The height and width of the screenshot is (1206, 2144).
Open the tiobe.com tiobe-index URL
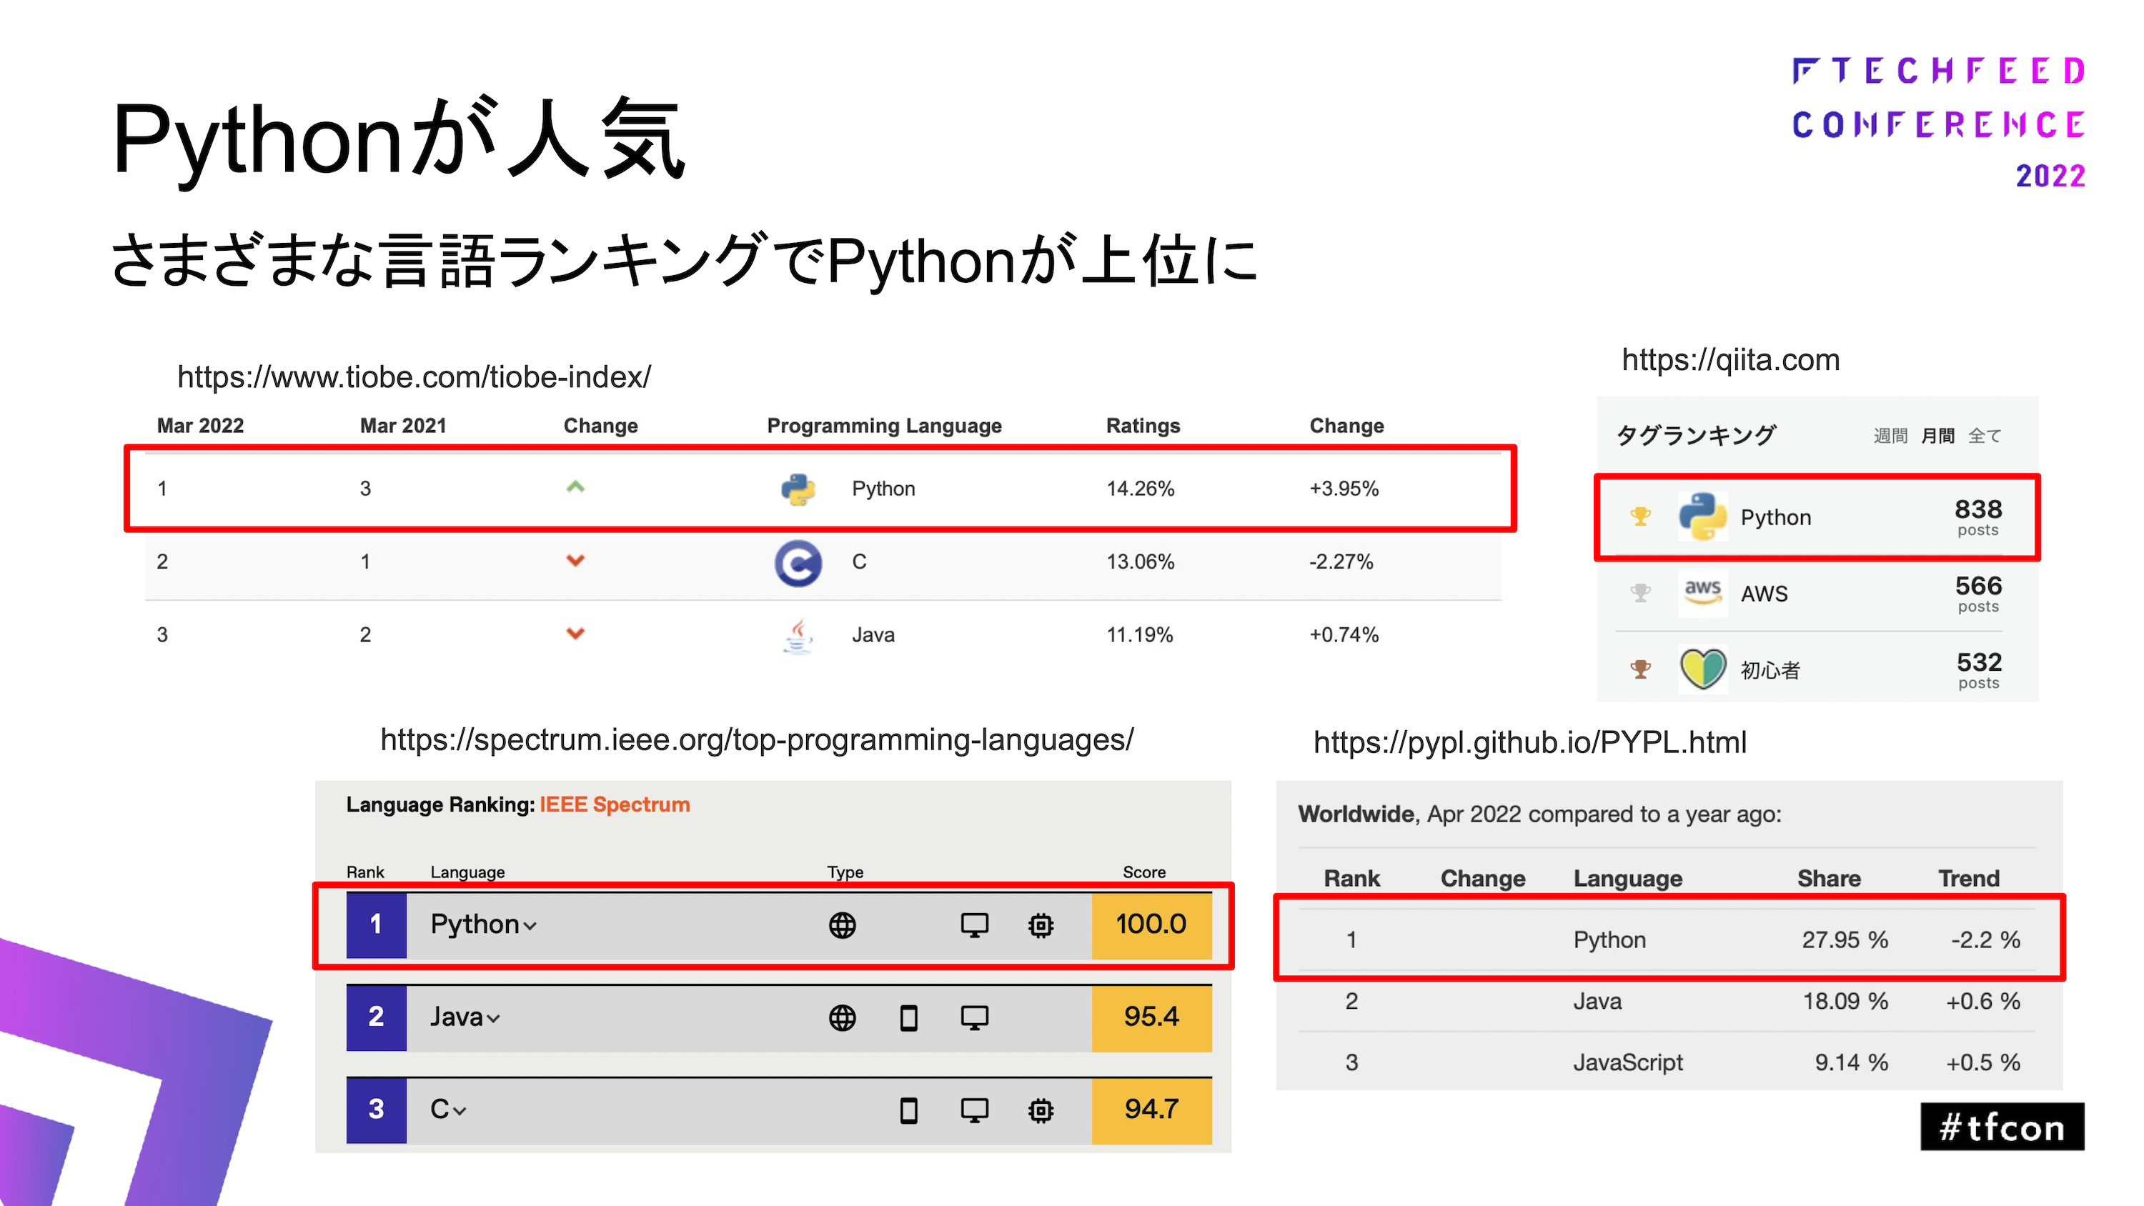pyautogui.click(x=415, y=378)
